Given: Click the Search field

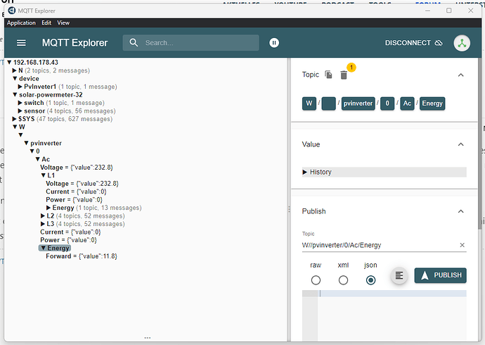Looking at the screenshot, I should pyautogui.click(x=191, y=43).
